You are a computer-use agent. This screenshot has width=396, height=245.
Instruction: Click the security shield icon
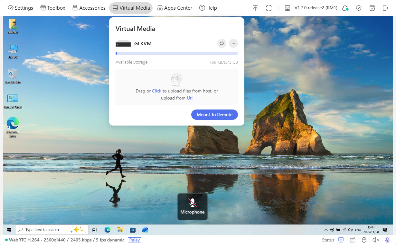tap(359, 8)
